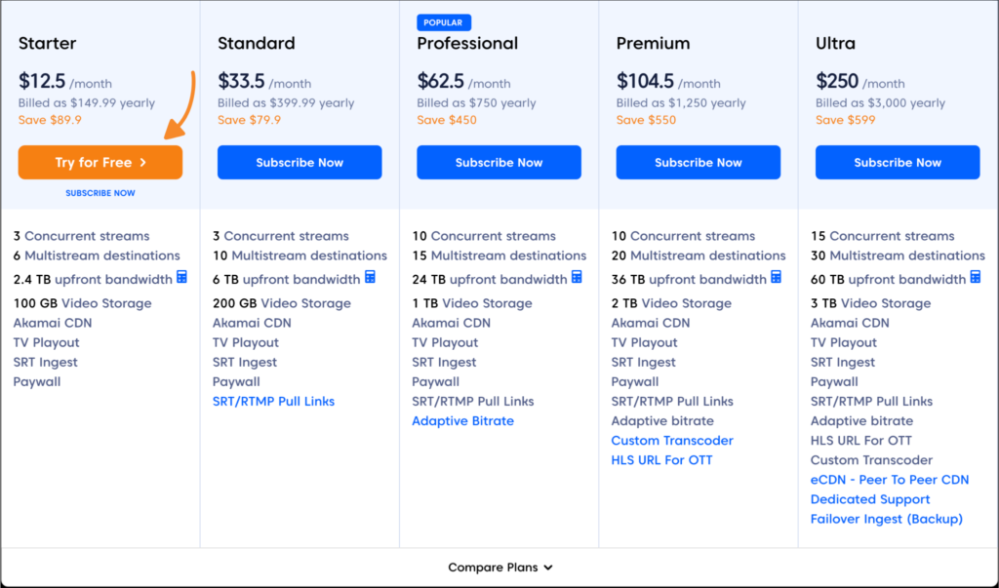This screenshot has width=999, height=588.
Task: Subscribe to the Ultra plan
Action: [x=898, y=163]
